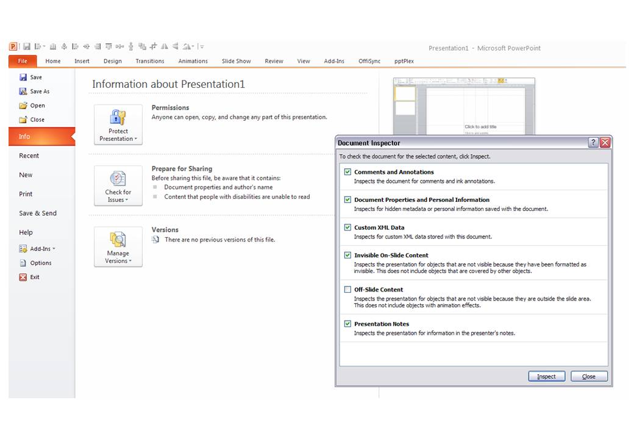Screen dimensions: 634x439
Task: Click the Add-Ins icon in backstage sidebar
Action: coord(23,249)
